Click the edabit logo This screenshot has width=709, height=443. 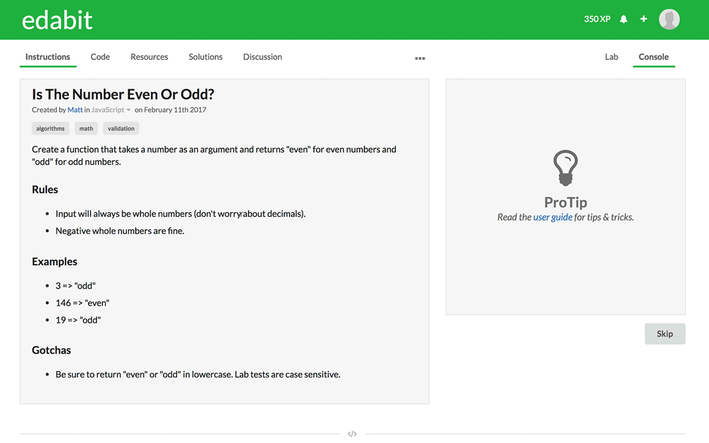[x=56, y=20]
